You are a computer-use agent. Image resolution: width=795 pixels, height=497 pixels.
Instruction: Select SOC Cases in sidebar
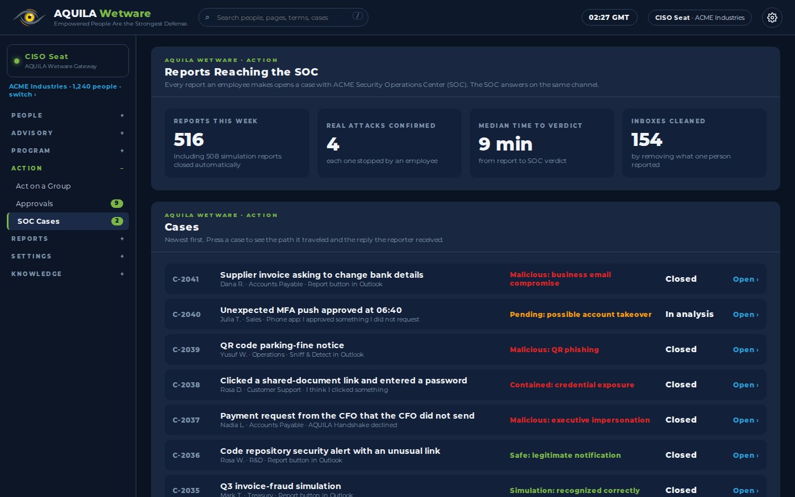(68, 221)
